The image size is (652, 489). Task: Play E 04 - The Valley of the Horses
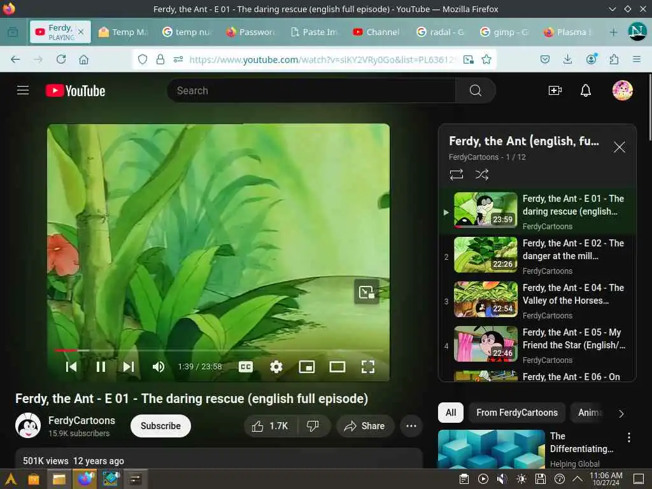[x=537, y=301]
